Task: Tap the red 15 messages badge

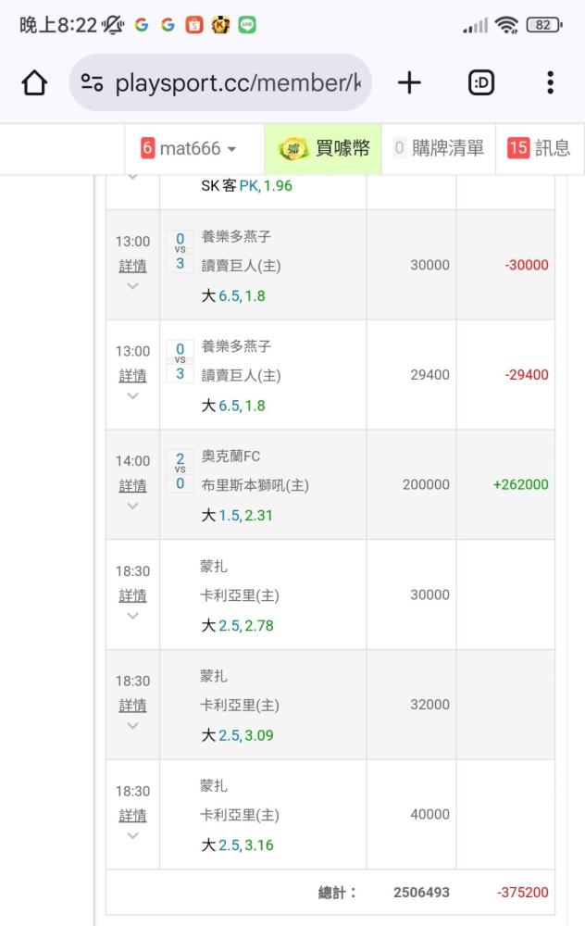Action: (x=518, y=148)
